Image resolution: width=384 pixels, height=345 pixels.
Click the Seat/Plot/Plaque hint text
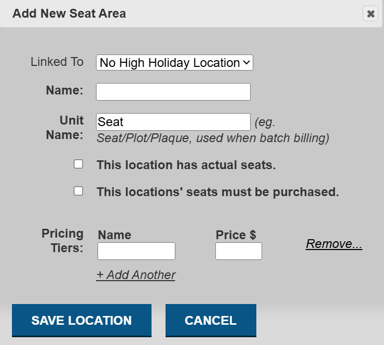(213, 139)
